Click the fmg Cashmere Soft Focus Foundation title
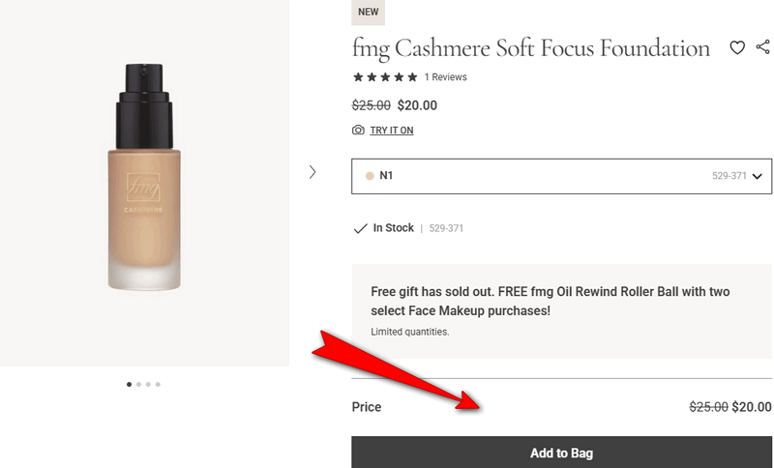This screenshot has height=468, width=774. pos(531,47)
